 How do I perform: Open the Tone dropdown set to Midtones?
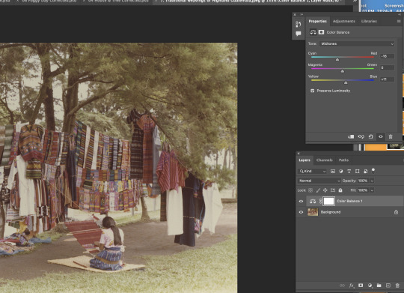[357, 44]
